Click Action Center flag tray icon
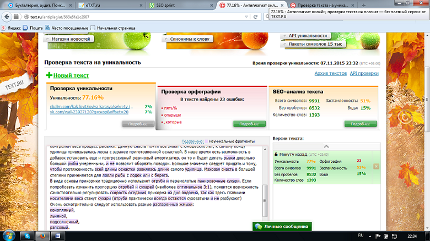The image size is (430, 241). [x=378, y=236]
